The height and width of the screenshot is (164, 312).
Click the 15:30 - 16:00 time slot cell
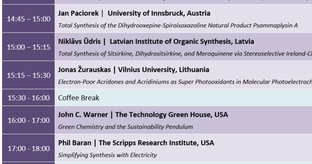click(x=29, y=98)
